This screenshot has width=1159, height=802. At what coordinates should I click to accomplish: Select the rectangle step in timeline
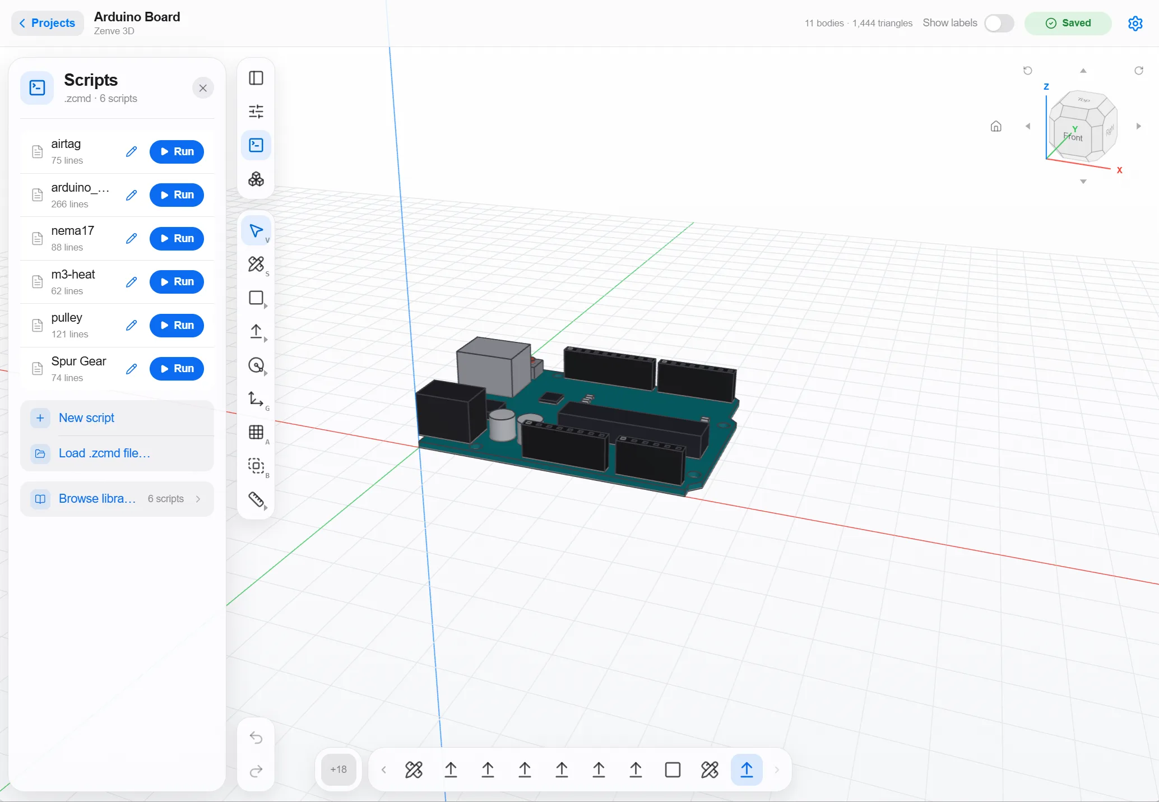click(x=673, y=769)
